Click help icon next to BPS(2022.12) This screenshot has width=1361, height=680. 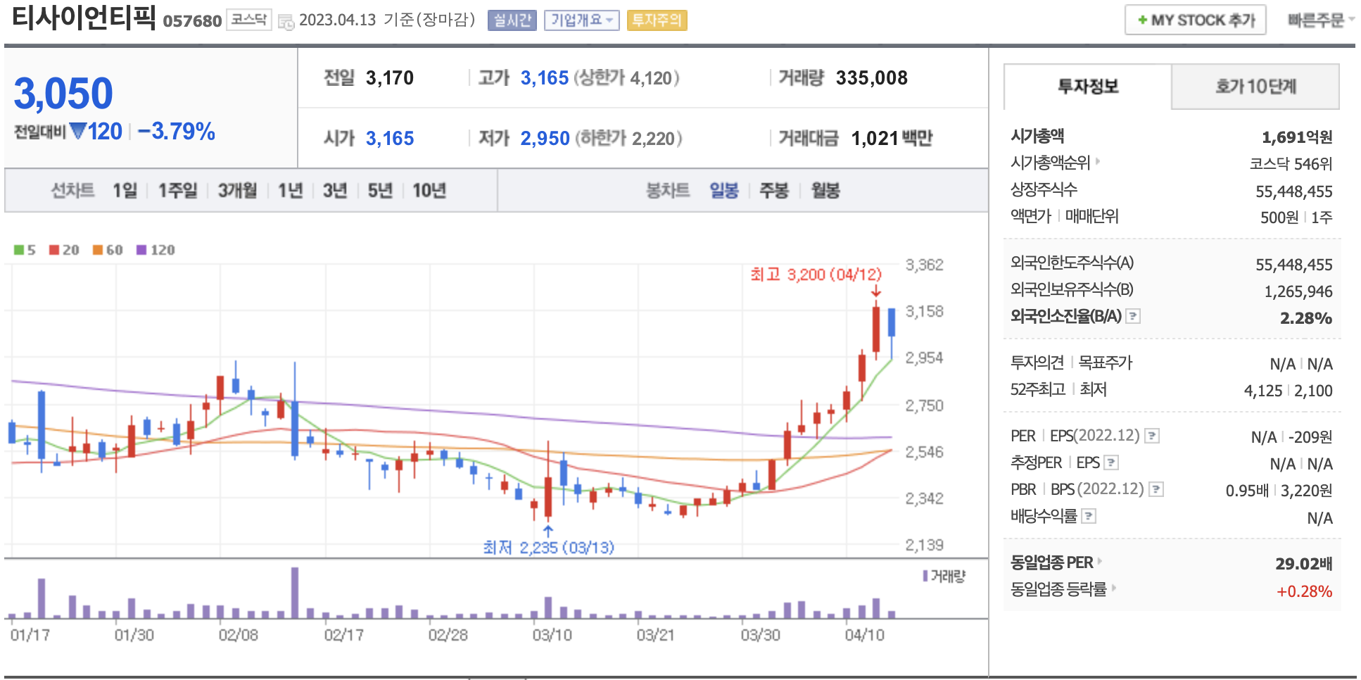coord(1156,489)
